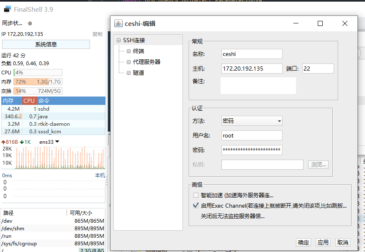Close the ceshi-编辑 dialog
Screen dimensions: 365x252
[345, 23]
